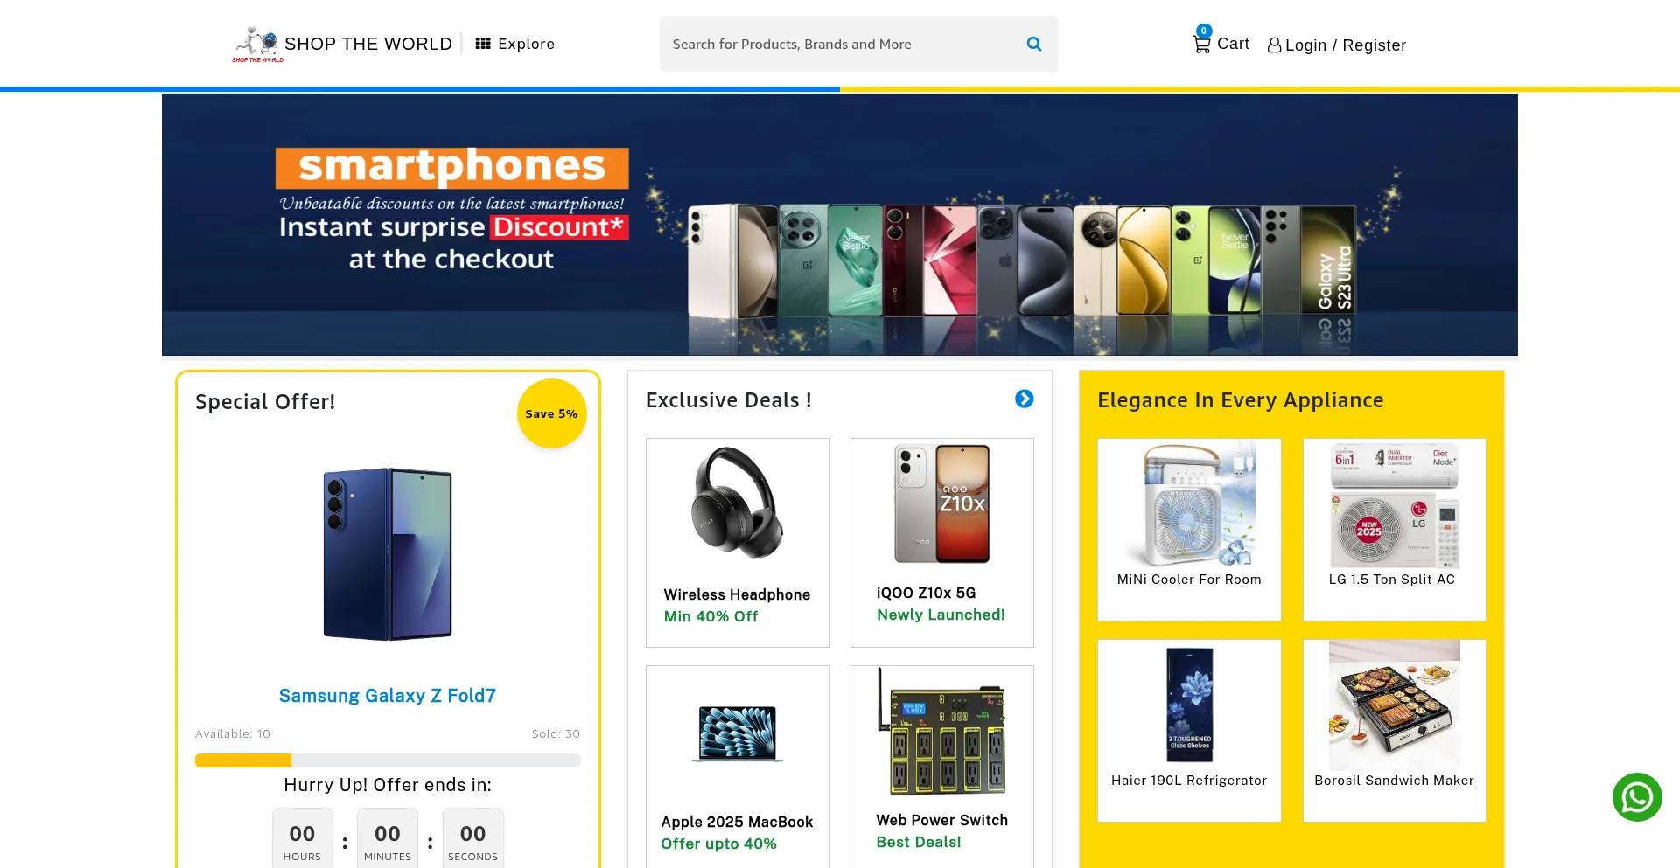The image size is (1680, 868).
Task: Open the Samsung Galaxy Z Fold7 link
Action: coord(387,696)
